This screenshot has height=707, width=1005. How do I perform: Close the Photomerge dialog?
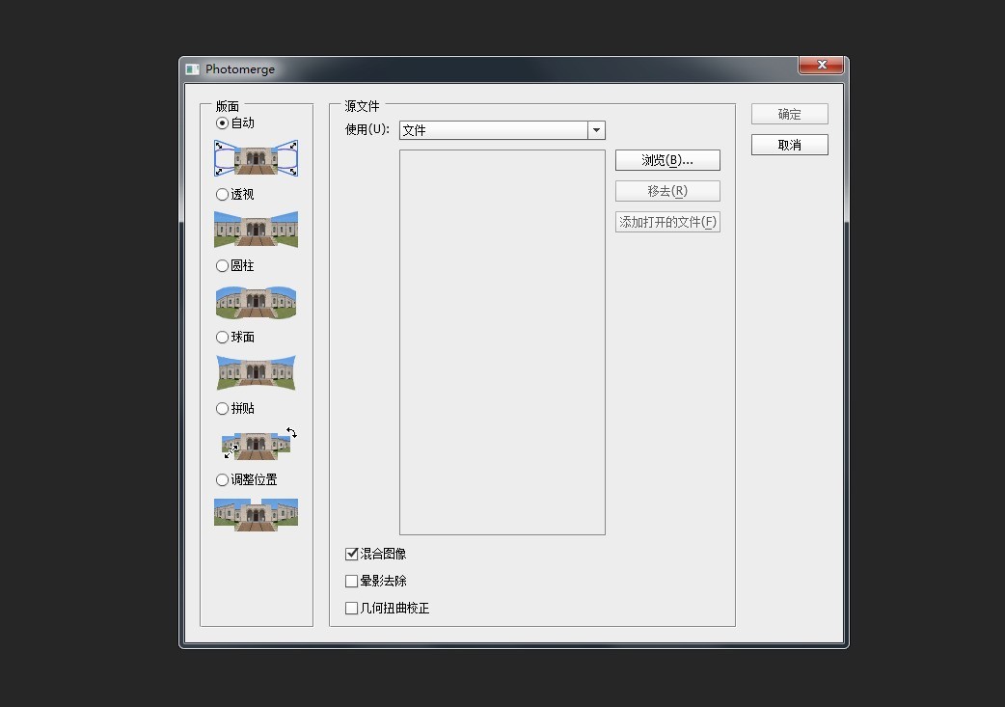tap(821, 65)
